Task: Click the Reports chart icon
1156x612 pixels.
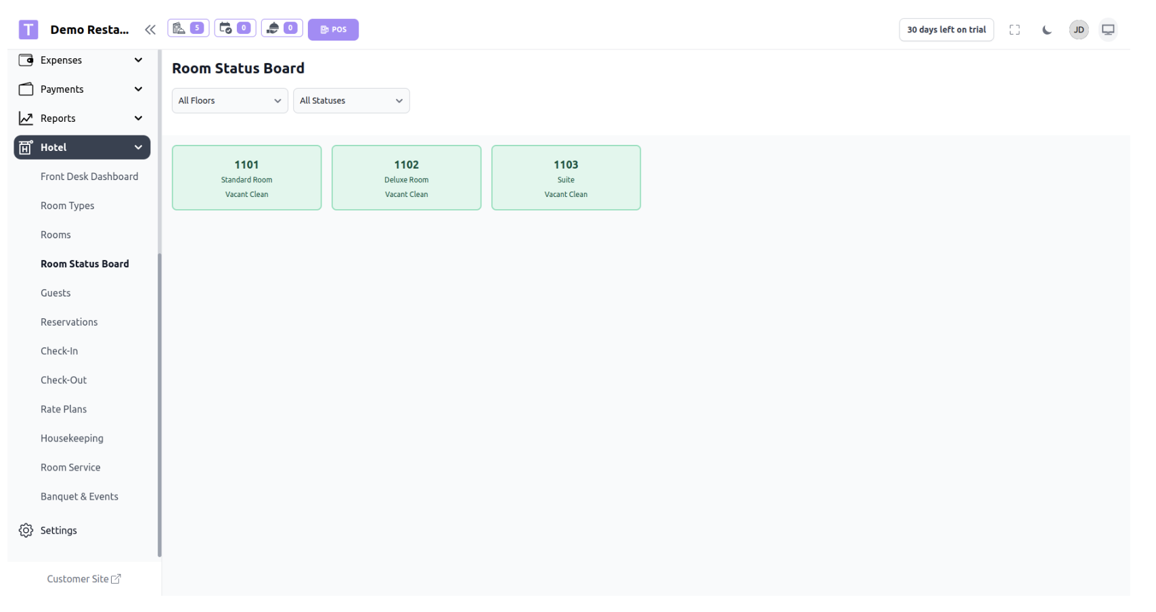Action: point(26,118)
